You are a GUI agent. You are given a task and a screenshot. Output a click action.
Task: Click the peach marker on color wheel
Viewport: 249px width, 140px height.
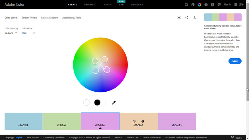click(105, 59)
